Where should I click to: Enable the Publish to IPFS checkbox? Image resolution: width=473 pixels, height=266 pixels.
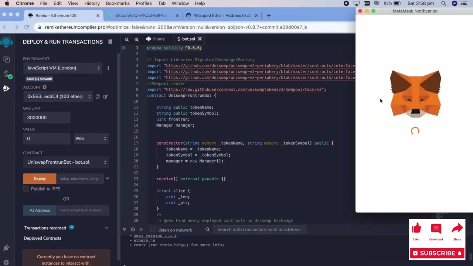(x=26, y=189)
